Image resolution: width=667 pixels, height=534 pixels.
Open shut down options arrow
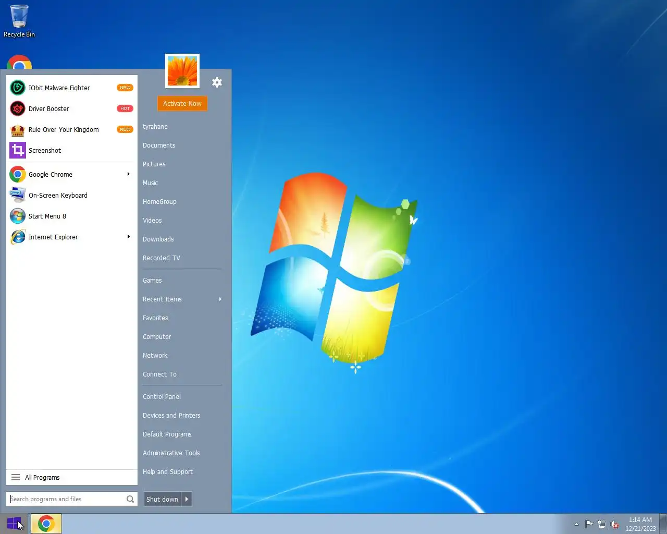pos(187,499)
